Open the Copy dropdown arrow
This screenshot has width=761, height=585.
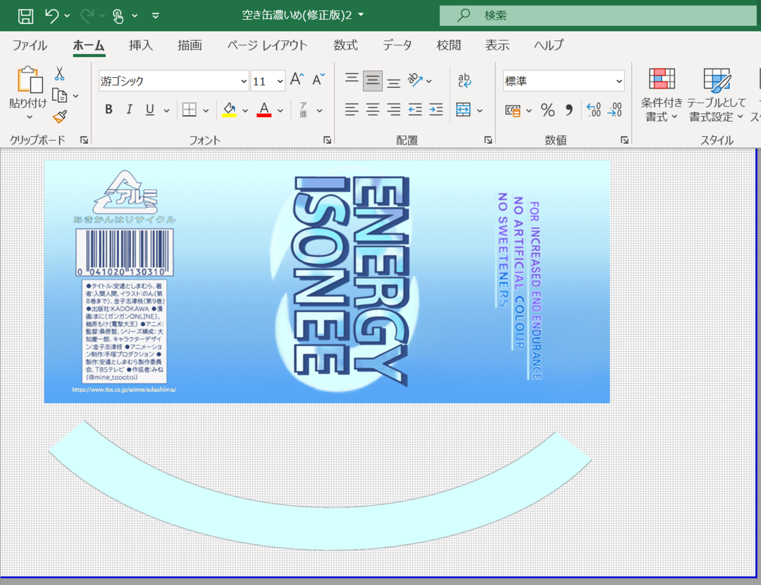point(76,96)
